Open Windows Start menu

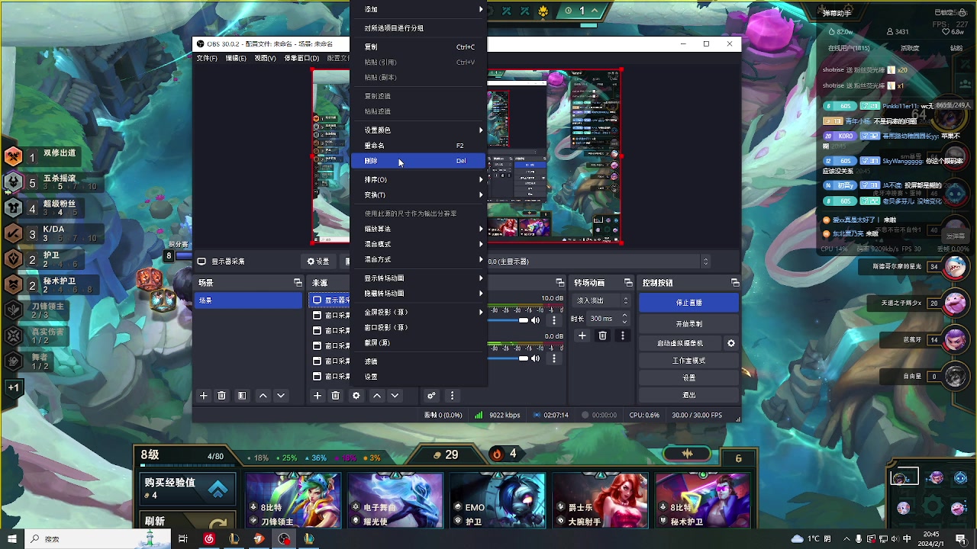(x=11, y=539)
